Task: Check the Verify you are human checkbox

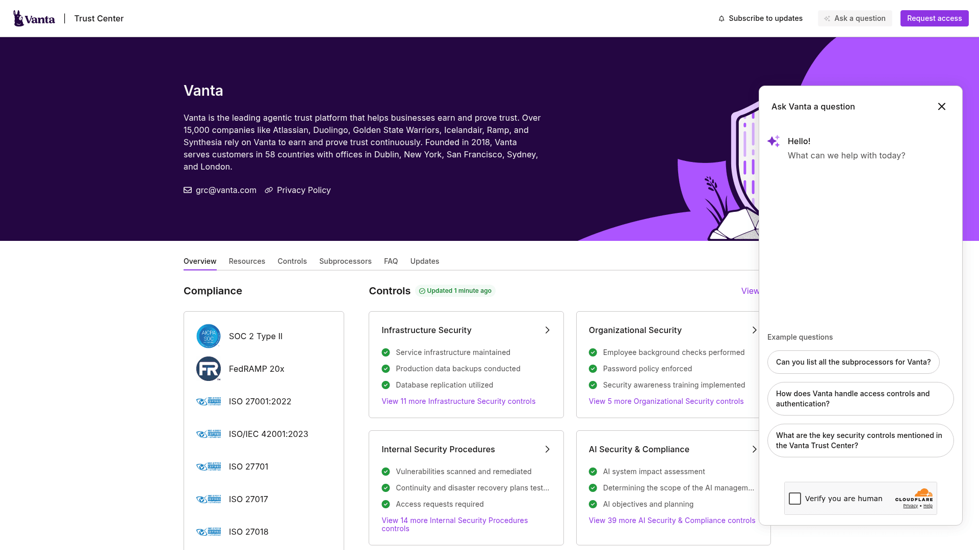Action: pyautogui.click(x=795, y=499)
